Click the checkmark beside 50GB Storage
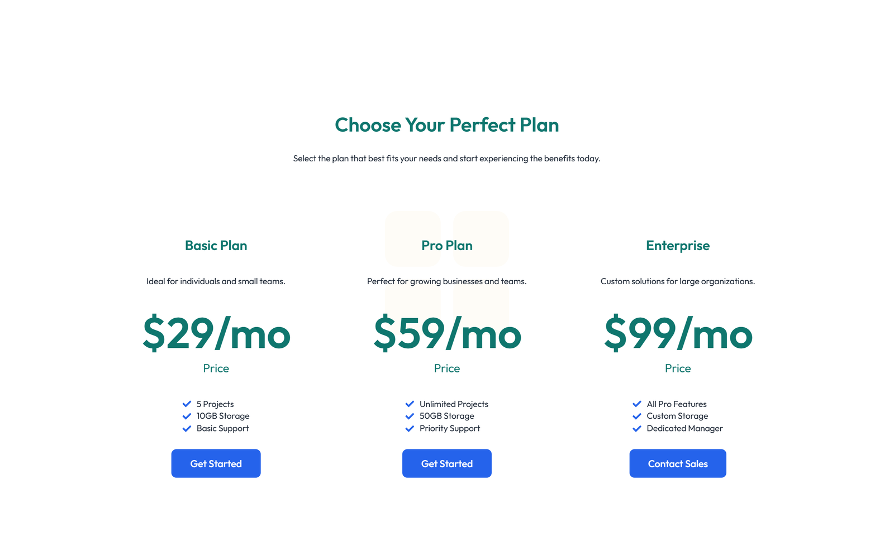The width and height of the screenshot is (894, 546). tap(409, 416)
